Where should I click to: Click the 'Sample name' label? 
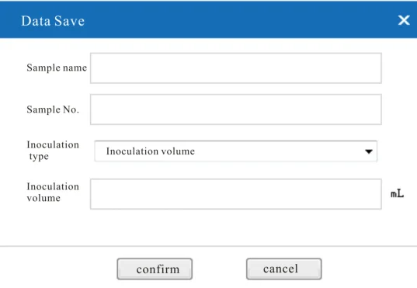pyautogui.click(x=57, y=68)
